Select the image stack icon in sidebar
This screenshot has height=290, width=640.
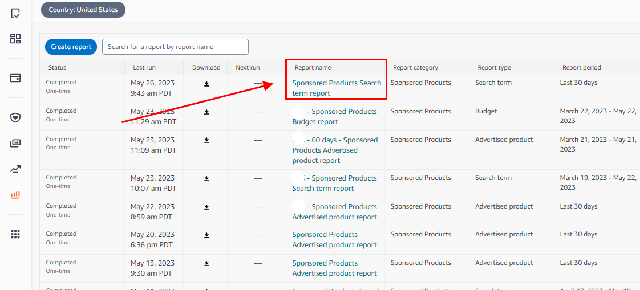pyautogui.click(x=15, y=144)
